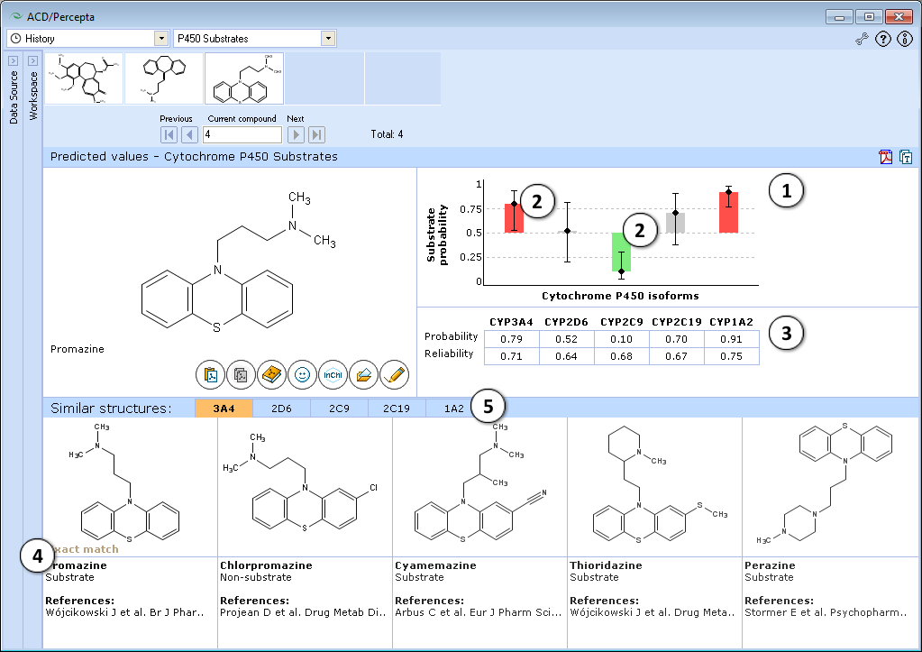Click the CYP2C9 reliability cell 0.68
This screenshot has width=922, height=652.
click(x=622, y=356)
